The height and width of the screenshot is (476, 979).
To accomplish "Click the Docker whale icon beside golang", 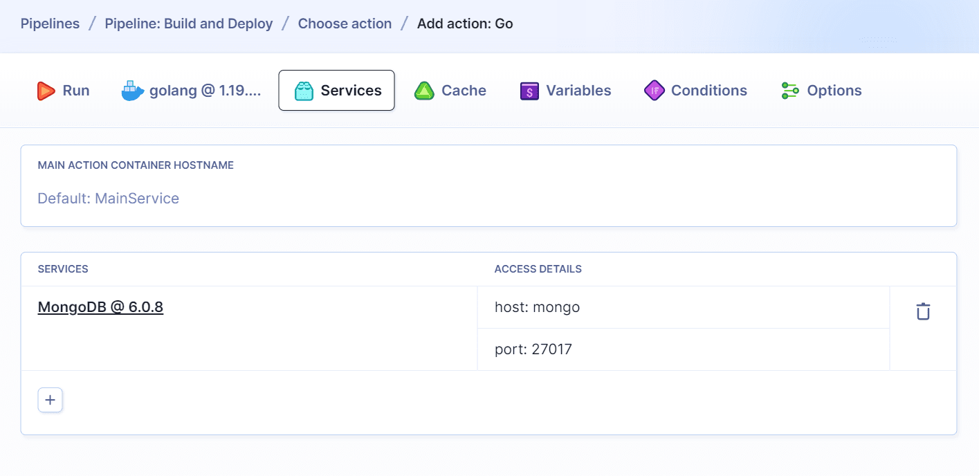I will 132,90.
